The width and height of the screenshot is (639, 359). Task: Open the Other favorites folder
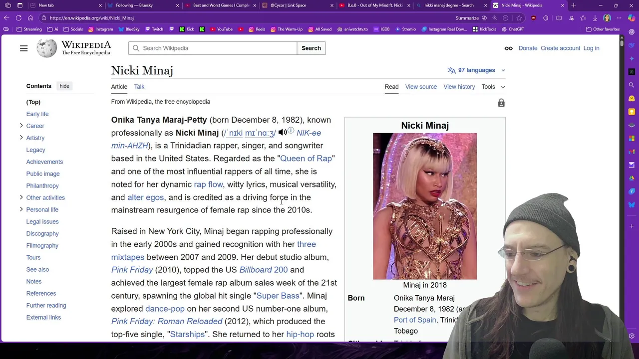pos(602,29)
